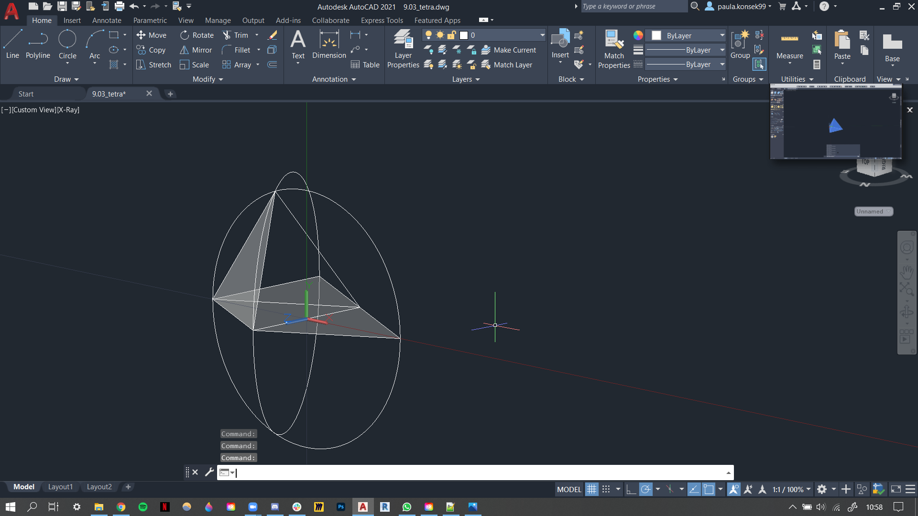918x516 pixels.
Task: Activate the Mirror command
Action: click(196, 50)
